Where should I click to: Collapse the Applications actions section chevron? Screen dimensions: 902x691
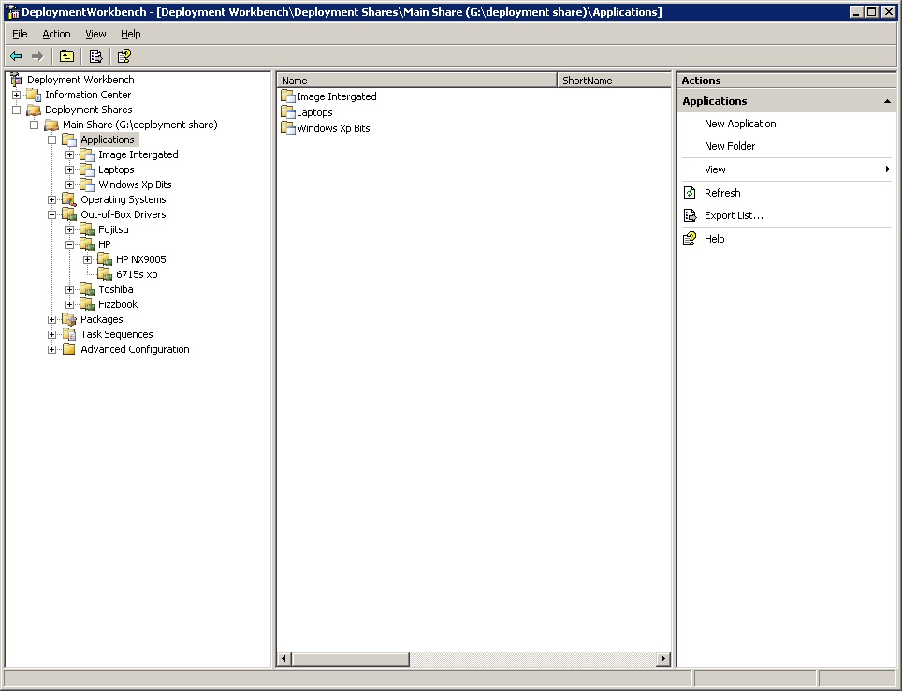click(x=887, y=100)
